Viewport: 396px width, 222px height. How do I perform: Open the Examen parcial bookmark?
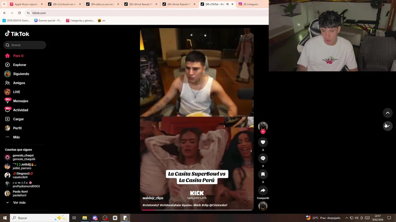coord(48,21)
